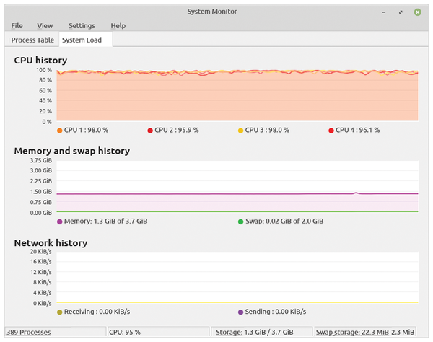This screenshot has width=433, height=342.
Task: Open the Help menu
Action: coord(118,26)
